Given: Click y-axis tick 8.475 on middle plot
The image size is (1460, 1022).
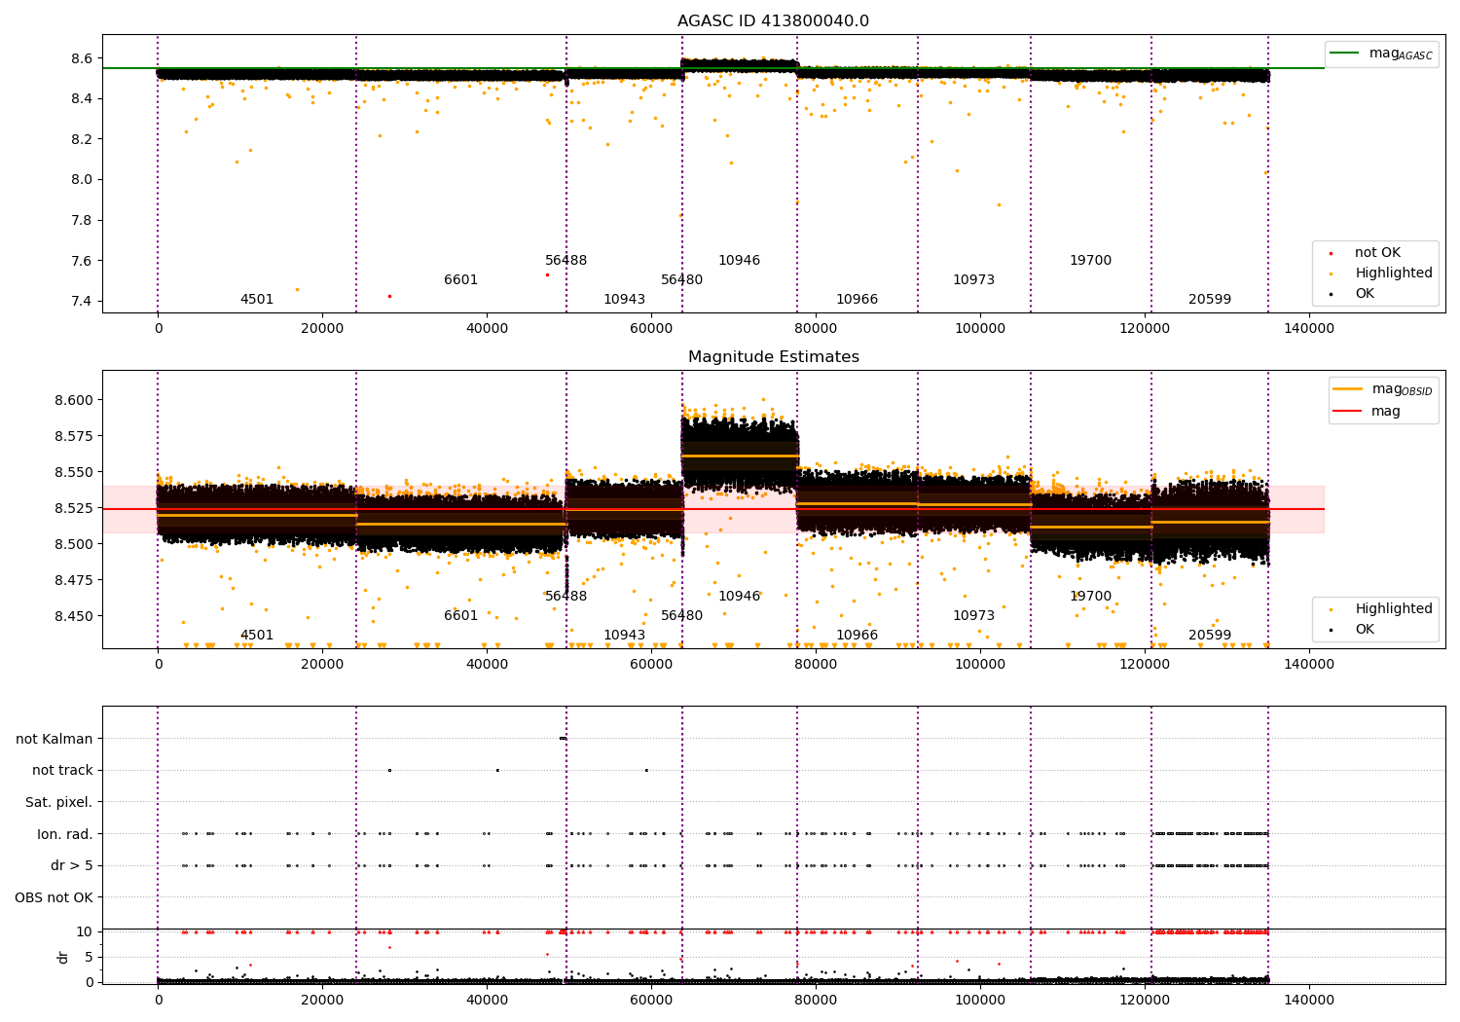Looking at the screenshot, I should coord(74,580).
